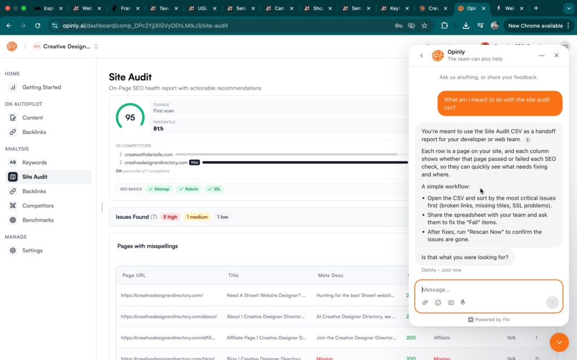Reload the page with the refresh icon
Image resolution: width=577 pixels, height=360 pixels.
[38, 26]
